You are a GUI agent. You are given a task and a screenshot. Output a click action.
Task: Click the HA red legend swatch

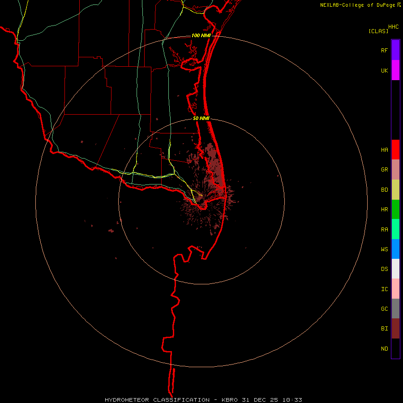pos(395,150)
